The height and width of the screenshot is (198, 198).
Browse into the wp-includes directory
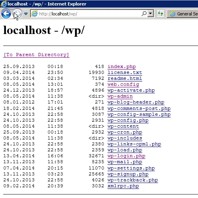pos(125,138)
